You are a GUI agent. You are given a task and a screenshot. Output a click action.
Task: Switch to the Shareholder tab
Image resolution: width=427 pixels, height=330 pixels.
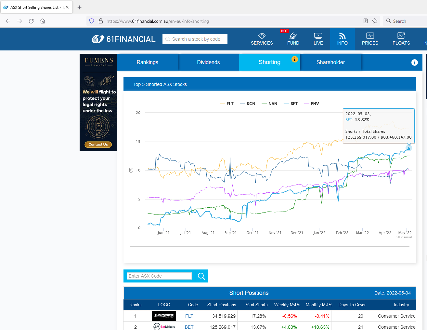(x=331, y=62)
